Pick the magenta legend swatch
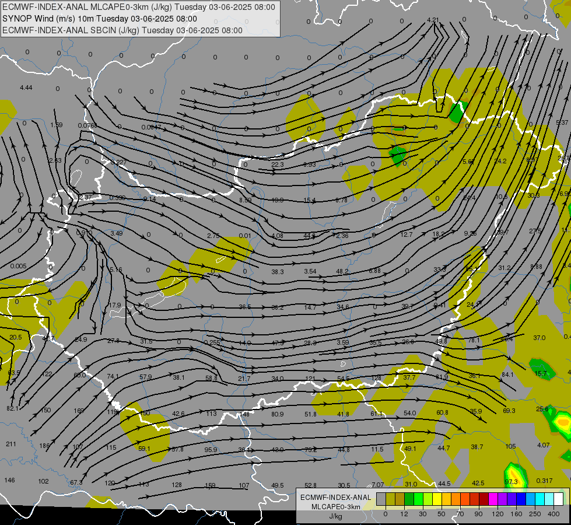 pyautogui.click(x=493, y=499)
